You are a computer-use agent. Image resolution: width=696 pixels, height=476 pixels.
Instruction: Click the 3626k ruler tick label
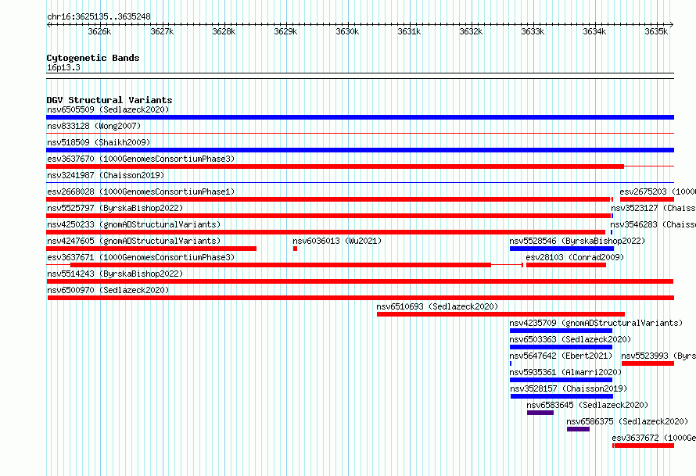click(99, 31)
